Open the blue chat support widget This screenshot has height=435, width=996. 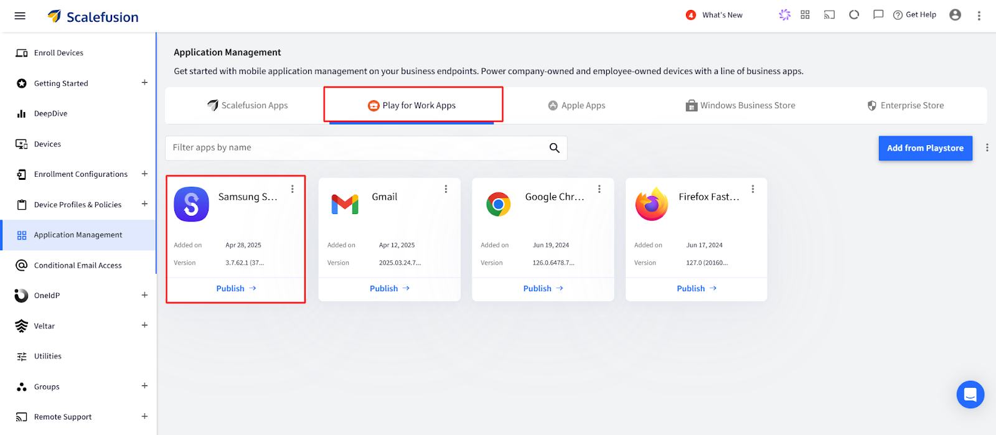[x=970, y=395]
